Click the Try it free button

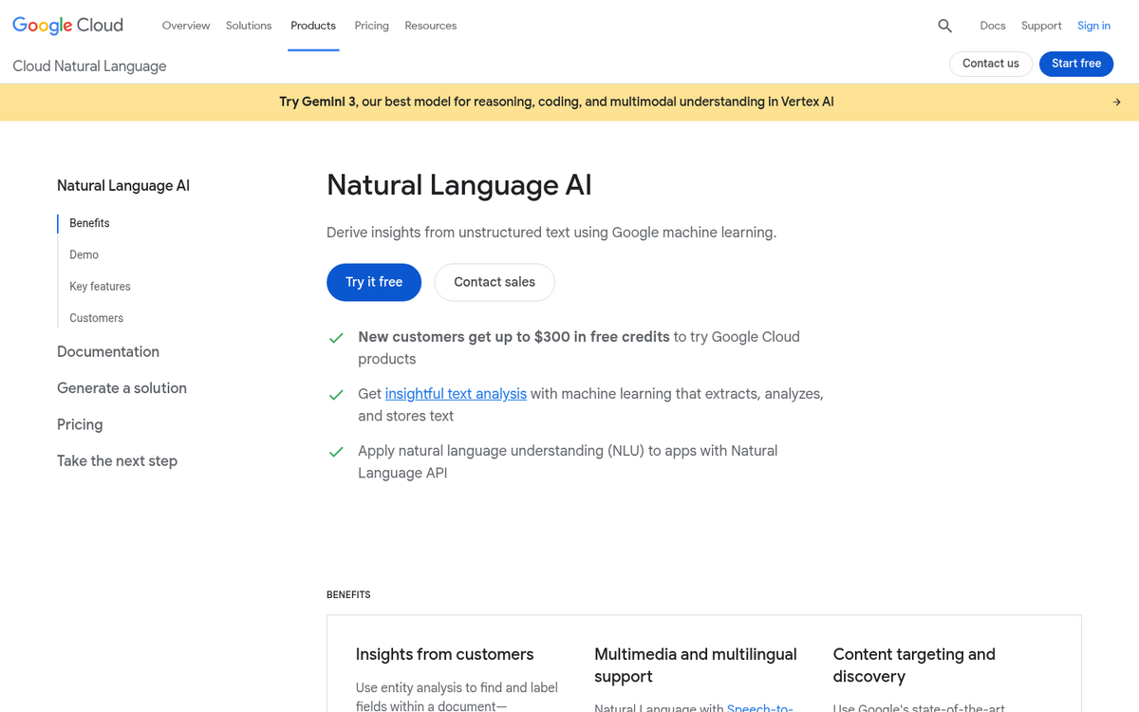(x=374, y=282)
